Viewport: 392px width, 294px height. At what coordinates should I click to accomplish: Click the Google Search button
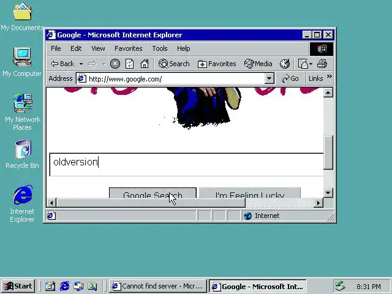tap(153, 193)
